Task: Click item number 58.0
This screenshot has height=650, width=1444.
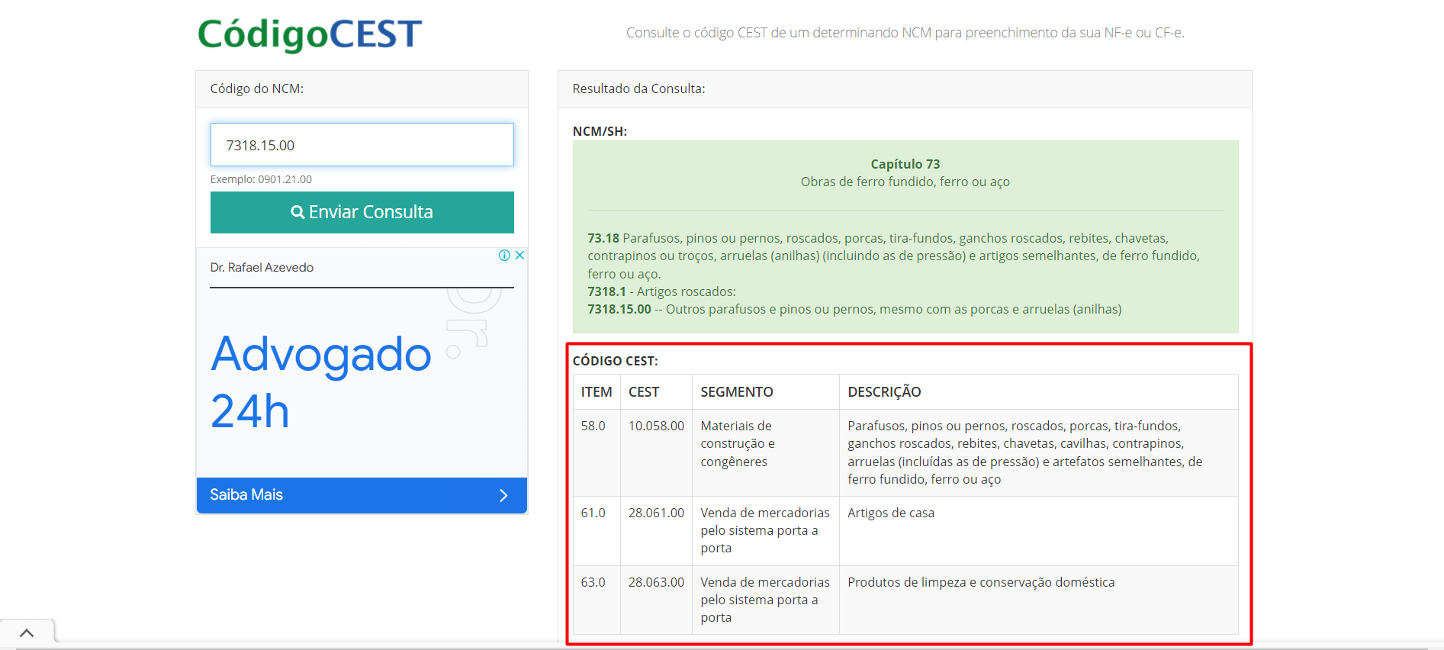Action: [x=593, y=426]
